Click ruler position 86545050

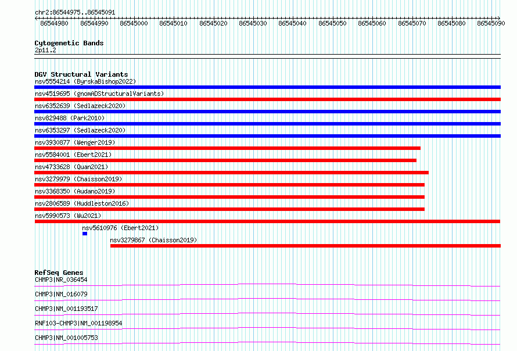(332, 23)
